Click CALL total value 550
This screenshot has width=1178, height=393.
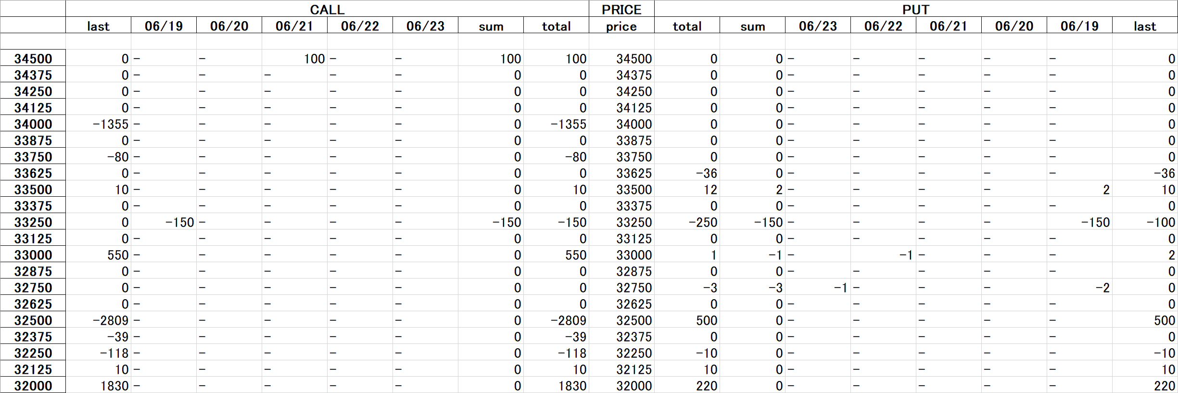(556, 255)
